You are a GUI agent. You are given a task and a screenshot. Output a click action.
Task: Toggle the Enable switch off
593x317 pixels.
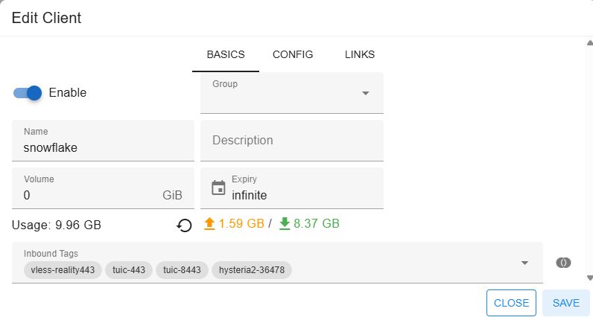28,93
